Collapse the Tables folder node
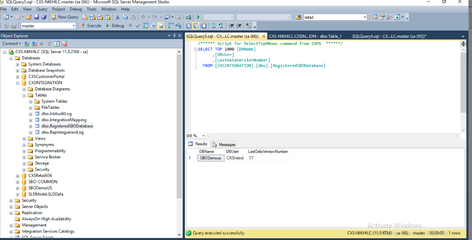 point(24,95)
